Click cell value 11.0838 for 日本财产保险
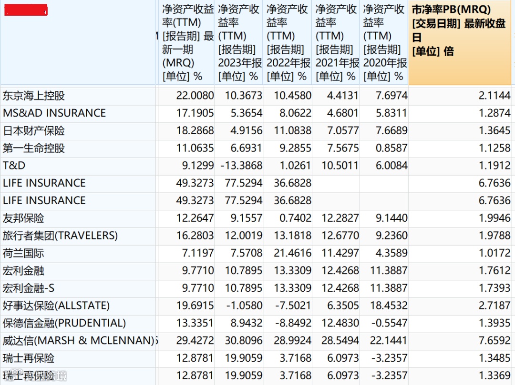Image resolution: width=515 pixels, height=385 pixels. pyautogui.click(x=293, y=131)
